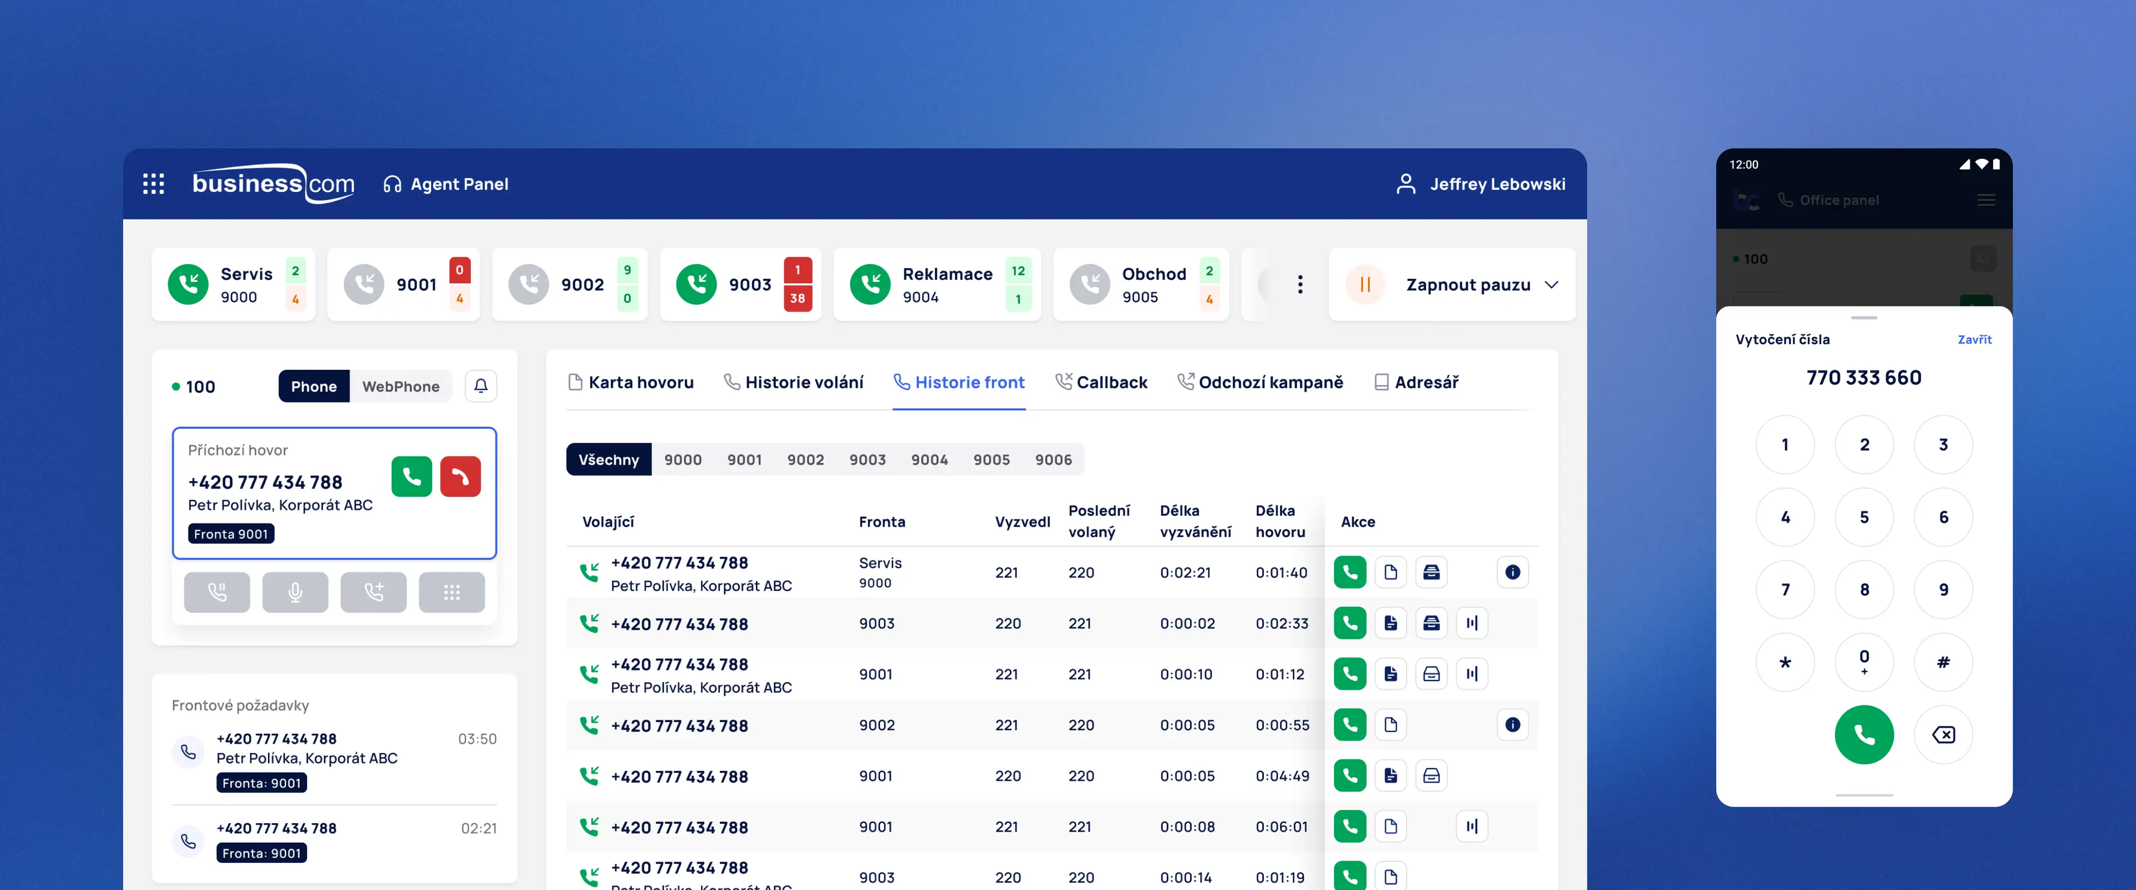Image resolution: width=2136 pixels, height=890 pixels.
Task: Click the notification bell icon
Action: click(x=480, y=385)
